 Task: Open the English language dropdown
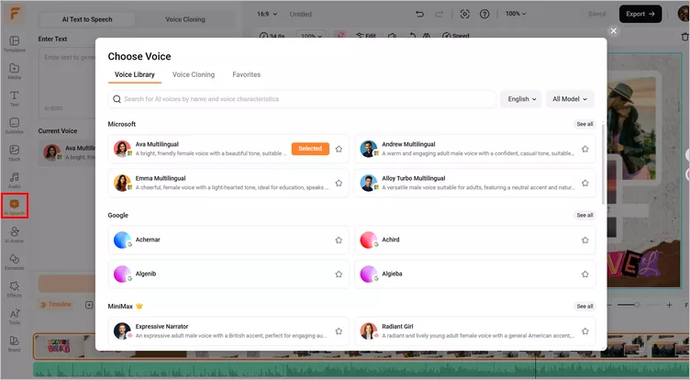(x=521, y=99)
